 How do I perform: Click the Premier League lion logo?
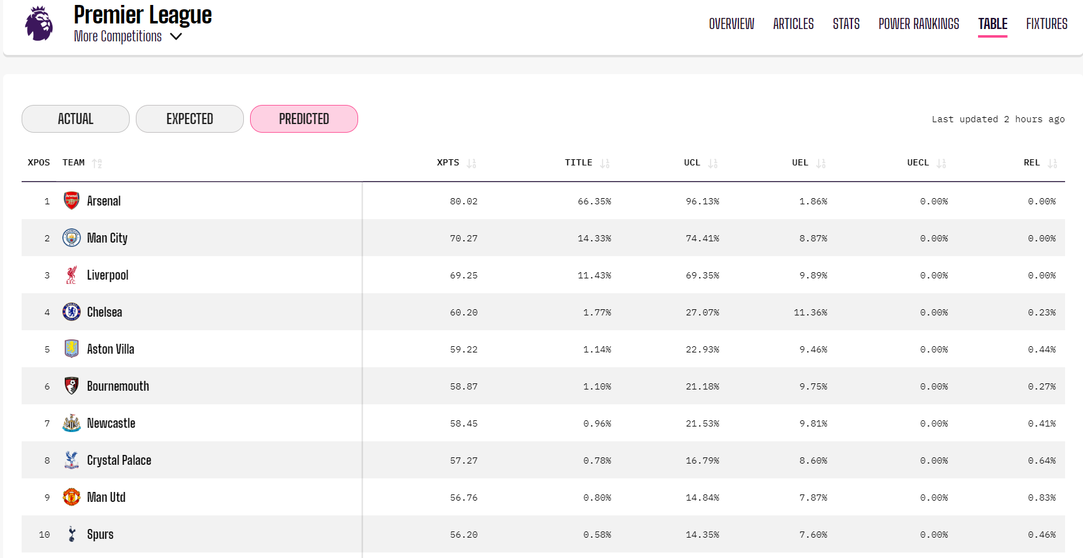(39, 24)
